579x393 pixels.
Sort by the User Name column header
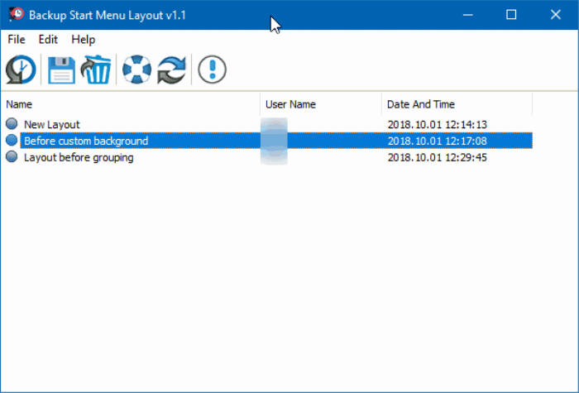tap(321, 104)
